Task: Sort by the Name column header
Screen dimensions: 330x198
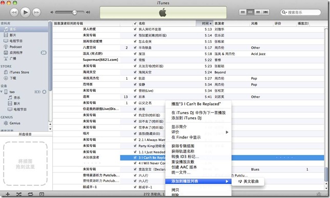Action: 167,24
